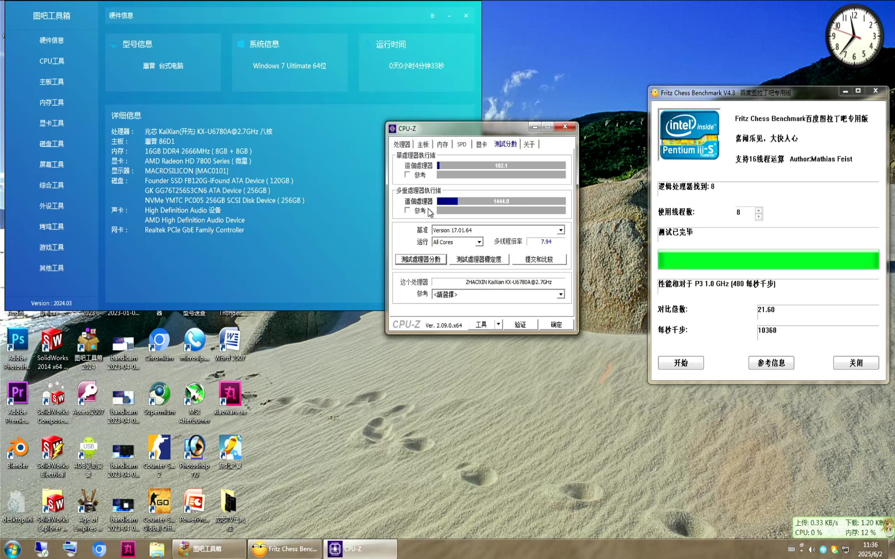895x559 pixels.
Task: Click the desktop clock gadget
Action: (x=854, y=35)
